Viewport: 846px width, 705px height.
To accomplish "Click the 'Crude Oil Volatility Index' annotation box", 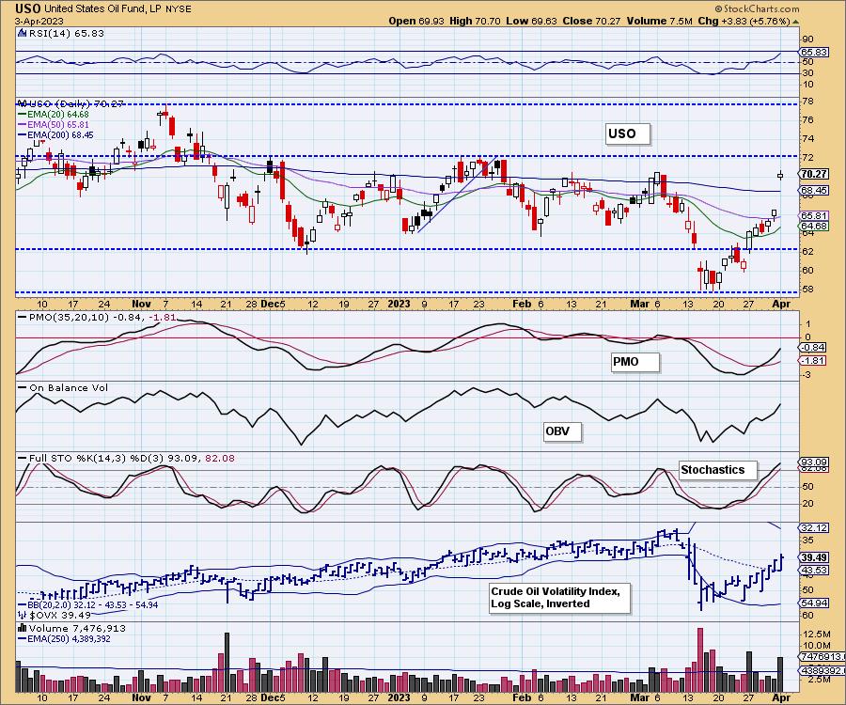I will pyautogui.click(x=559, y=598).
